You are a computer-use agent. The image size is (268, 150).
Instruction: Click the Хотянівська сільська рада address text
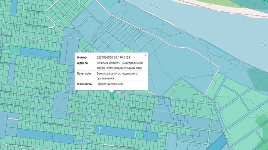coord(124,68)
